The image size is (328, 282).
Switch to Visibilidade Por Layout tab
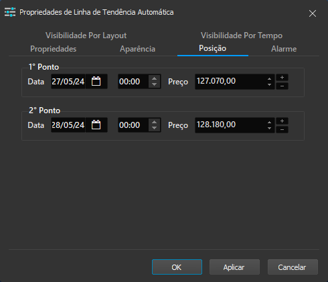[86, 36]
